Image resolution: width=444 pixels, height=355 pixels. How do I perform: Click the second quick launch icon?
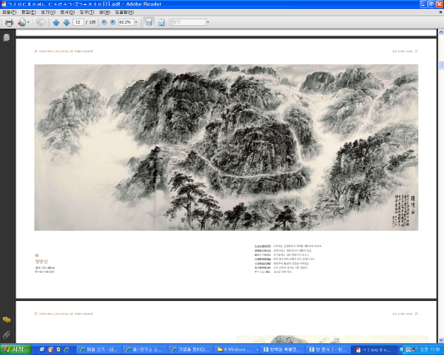click(x=50, y=350)
